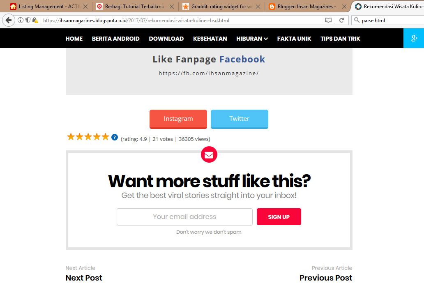
Task: Rate five stars on the rating widget
Action: pyautogui.click(x=105, y=137)
